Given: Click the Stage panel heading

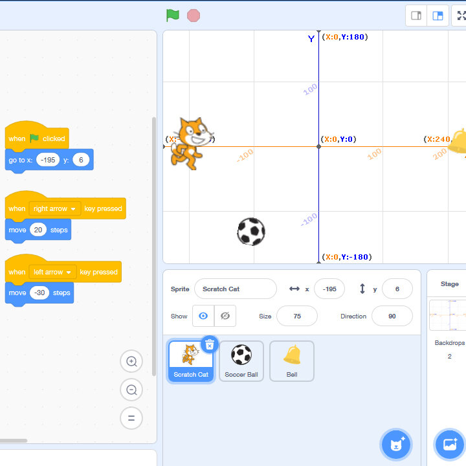Looking at the screenshot, I should point(449,284).
